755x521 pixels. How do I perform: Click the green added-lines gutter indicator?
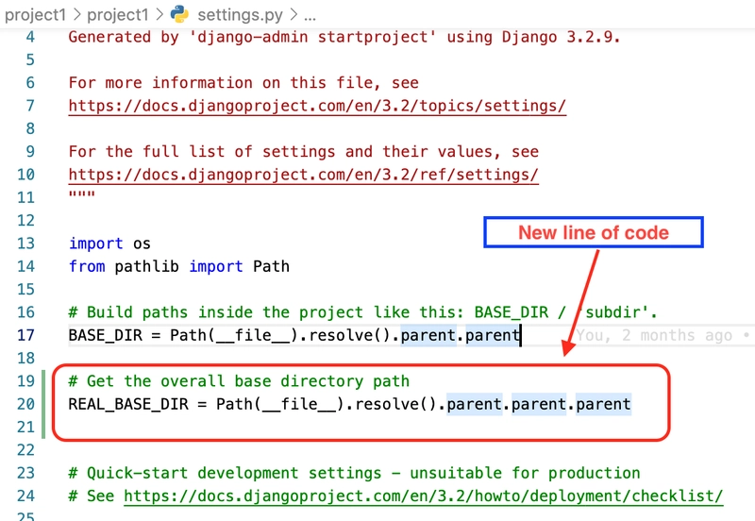coord(43,404)
